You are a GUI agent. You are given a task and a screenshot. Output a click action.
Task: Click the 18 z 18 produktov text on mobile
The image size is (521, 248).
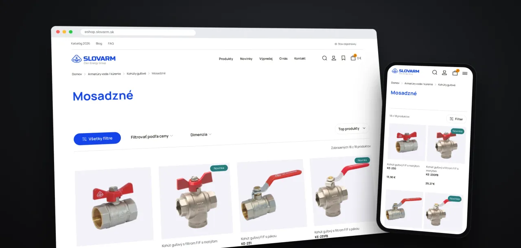pos(399,116)
